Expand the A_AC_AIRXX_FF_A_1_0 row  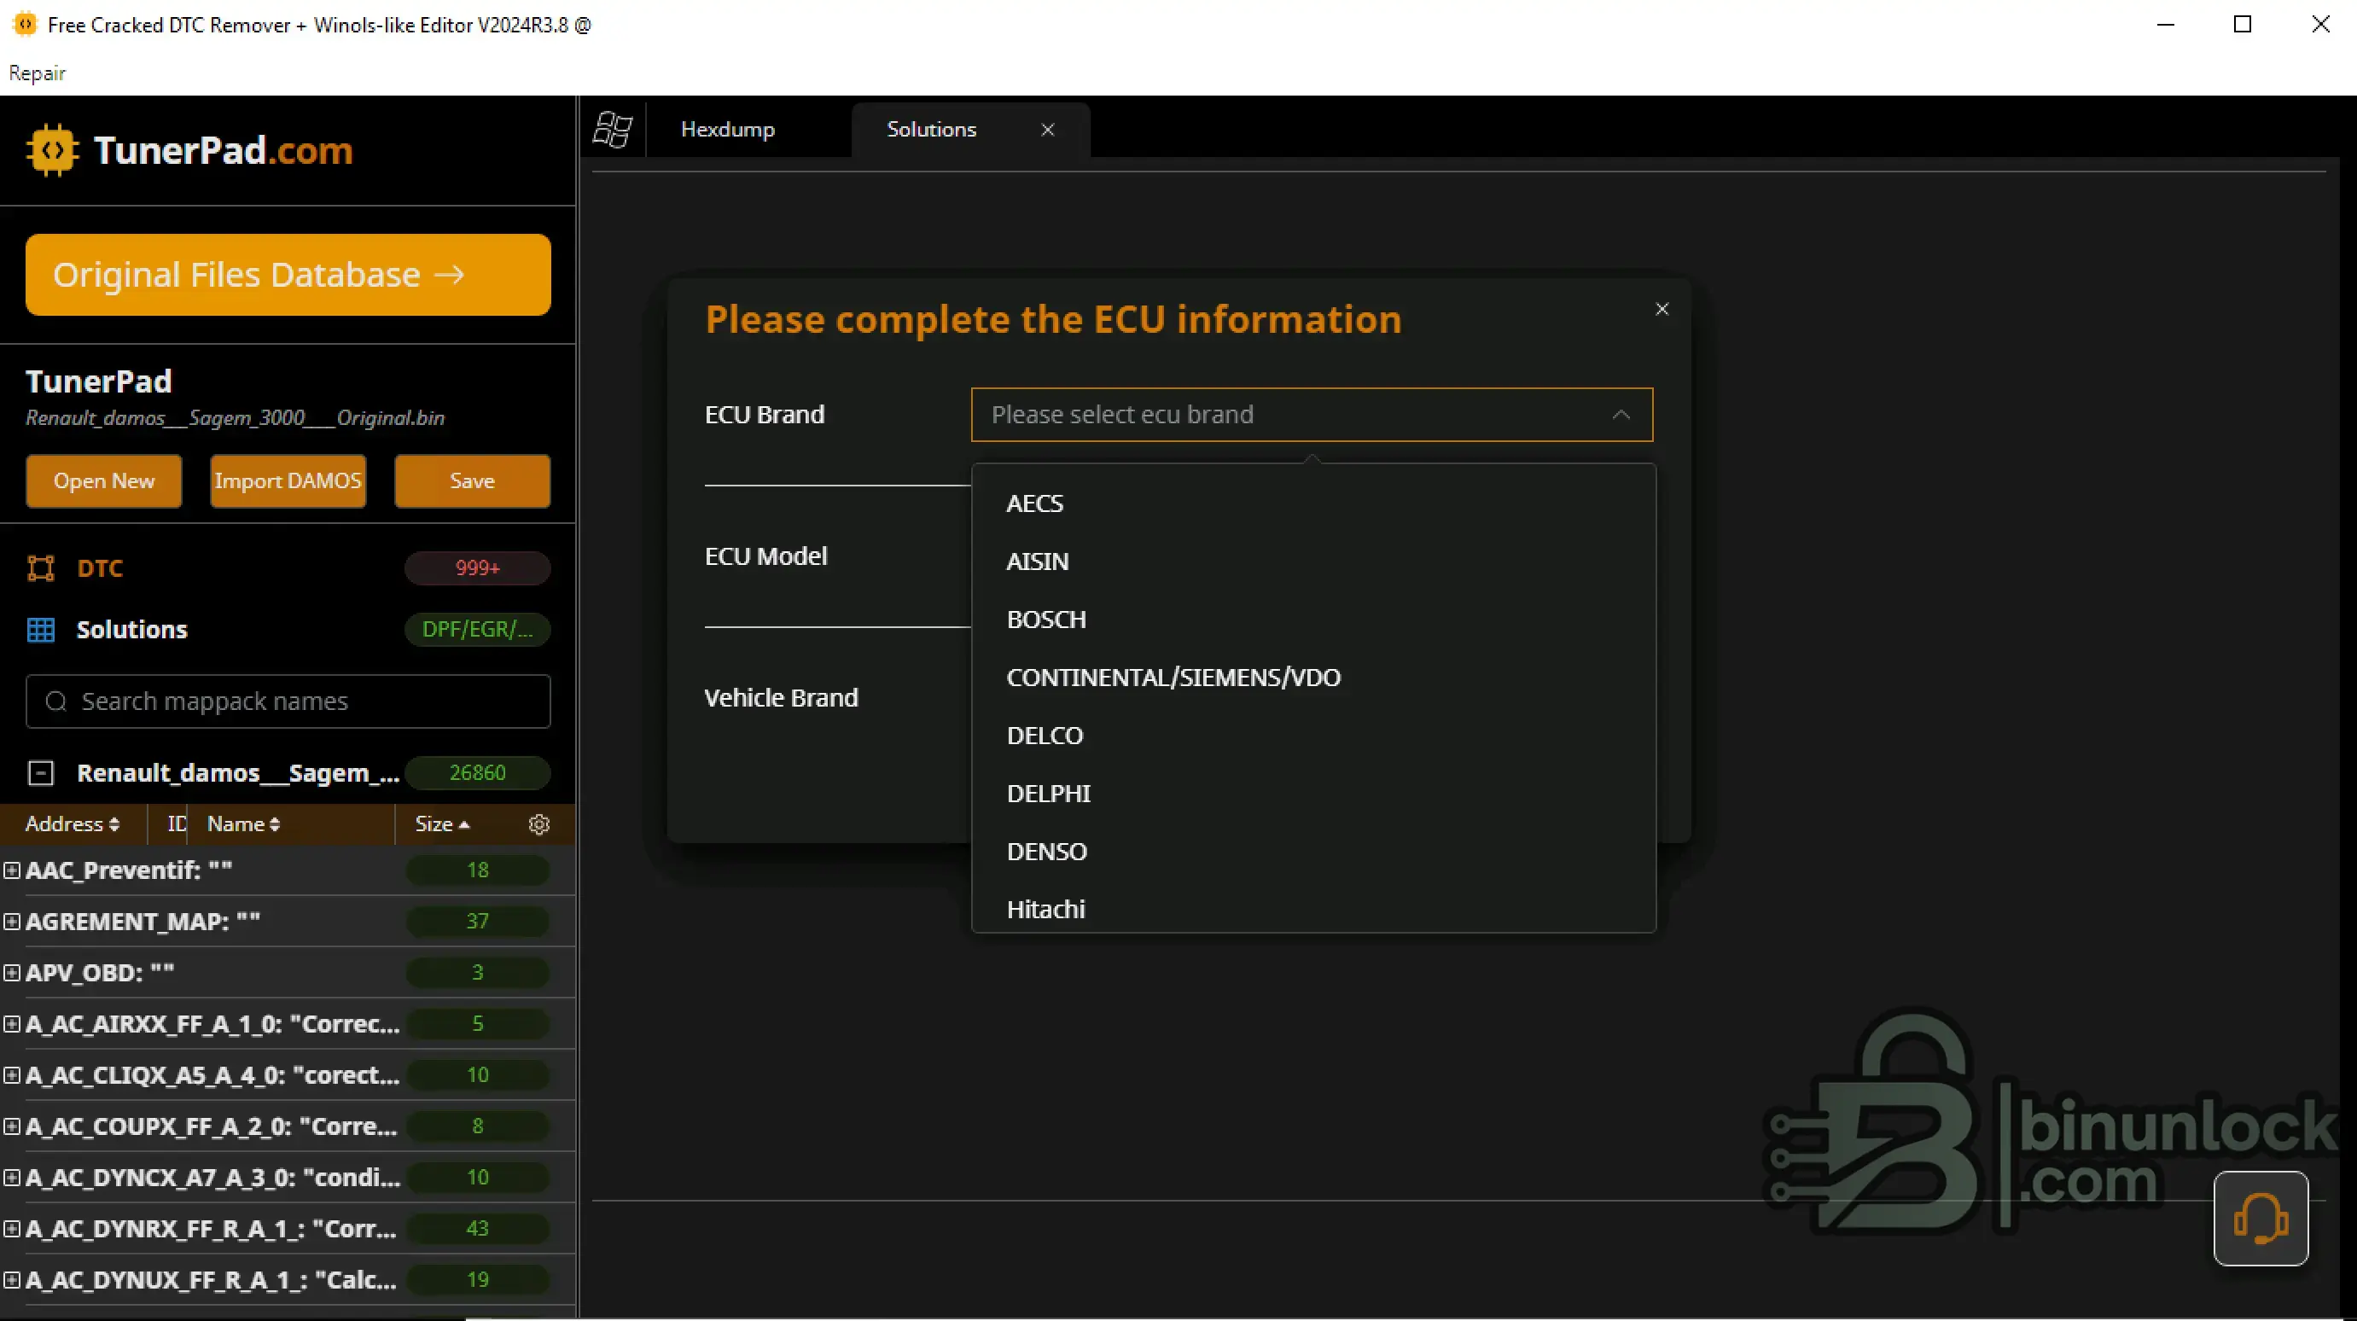(x=12, y=1024)
